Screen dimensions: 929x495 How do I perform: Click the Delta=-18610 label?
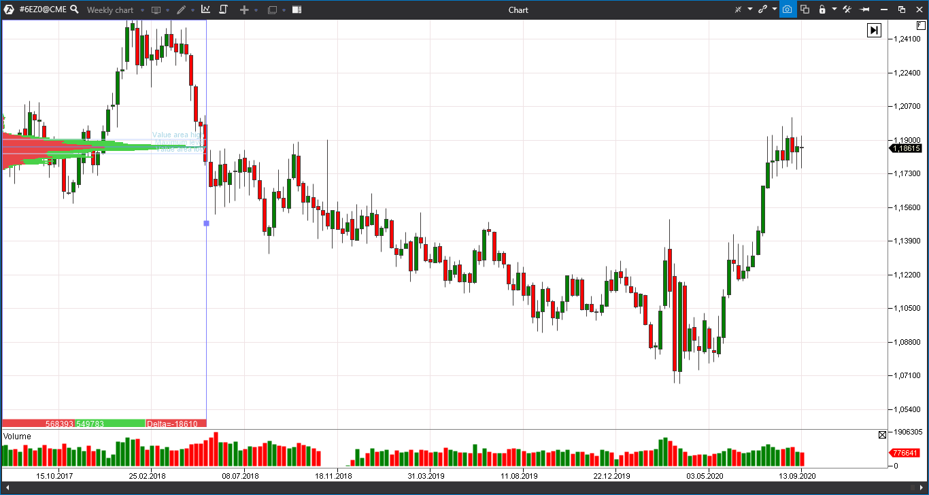coord(172,424)
